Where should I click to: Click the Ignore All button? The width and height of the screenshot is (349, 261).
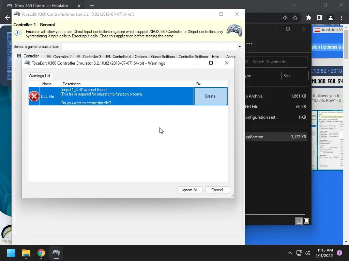click(x=189, y=190)
